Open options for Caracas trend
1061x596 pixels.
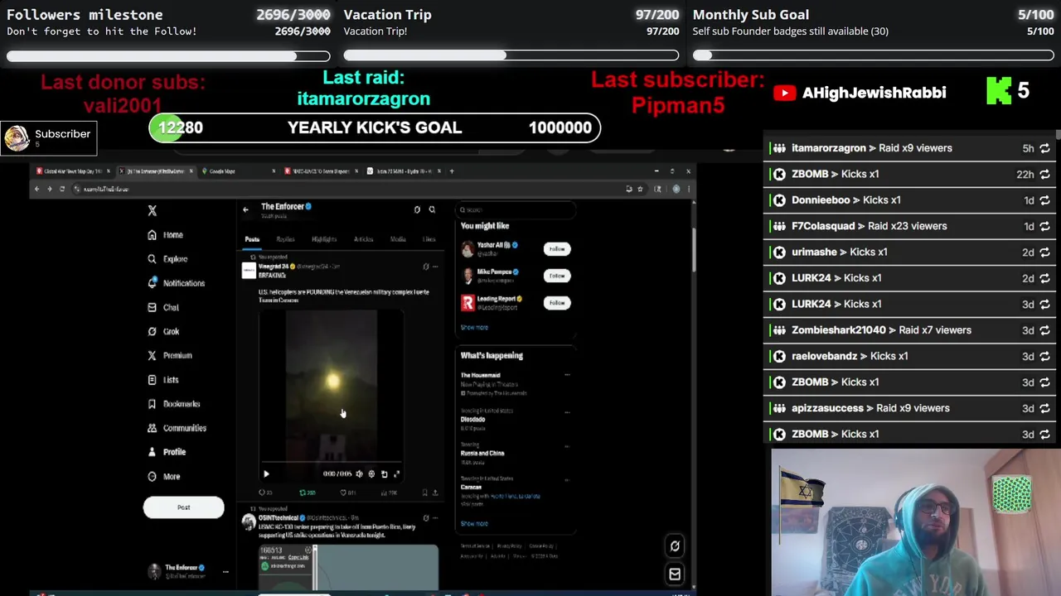(567, 479)
